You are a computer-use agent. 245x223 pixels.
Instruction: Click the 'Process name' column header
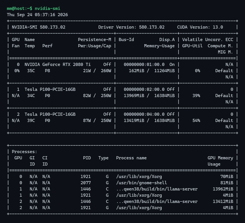131,158
